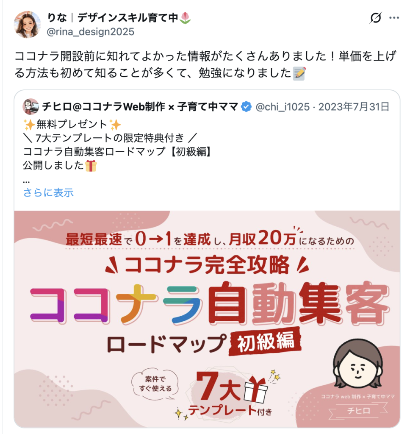Click チヒロ@ココナラWeb制作 display name
The height and width of the screenshot is (434, 410).
[x=140, y=106]
